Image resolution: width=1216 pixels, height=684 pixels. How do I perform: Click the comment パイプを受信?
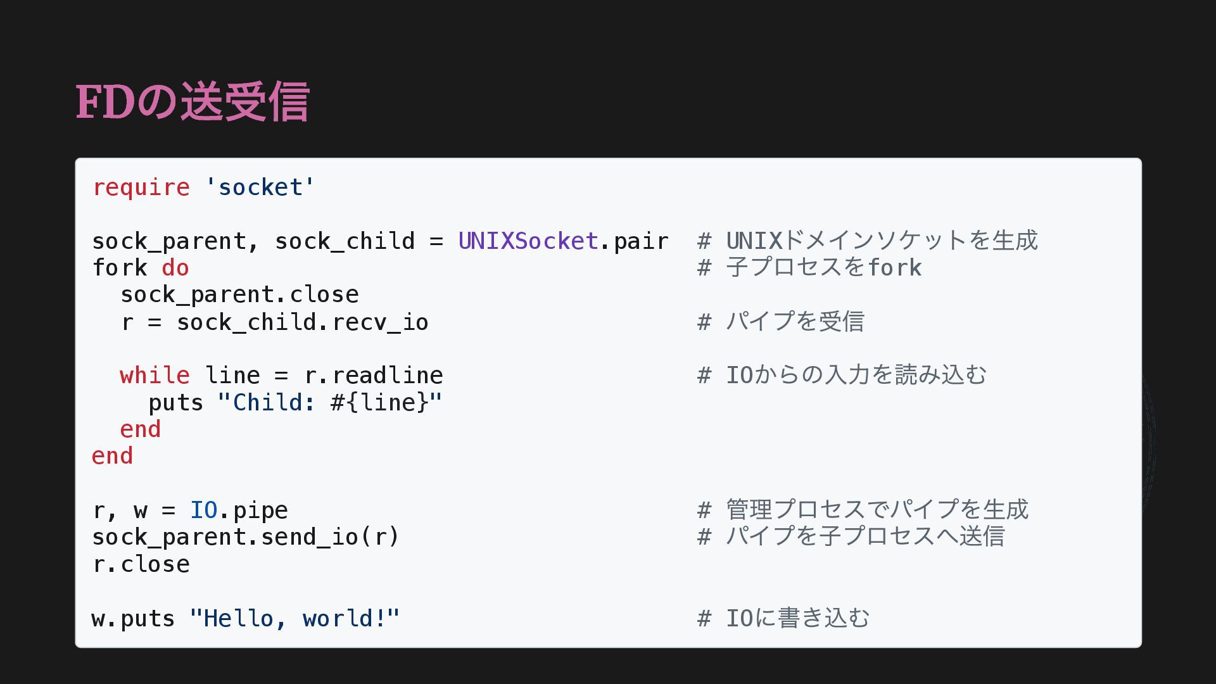[x=781, y=322]
